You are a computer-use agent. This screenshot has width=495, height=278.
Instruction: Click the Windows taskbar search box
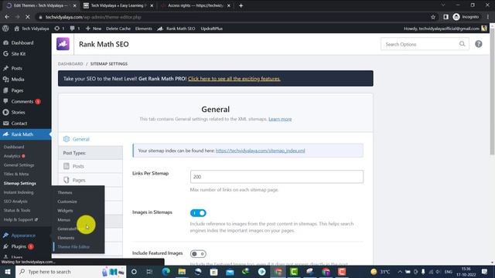tap(70, 272)
